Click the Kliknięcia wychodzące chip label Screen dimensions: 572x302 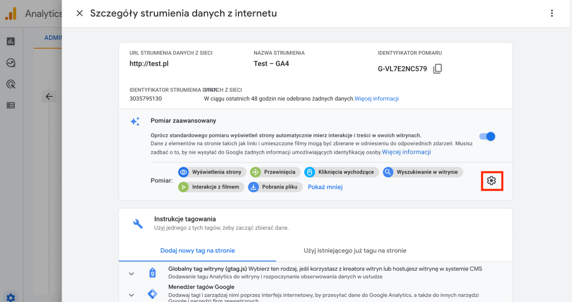346,172
